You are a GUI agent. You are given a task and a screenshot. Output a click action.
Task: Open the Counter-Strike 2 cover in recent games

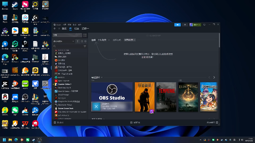pyautogui.click(x=145, y=97)
